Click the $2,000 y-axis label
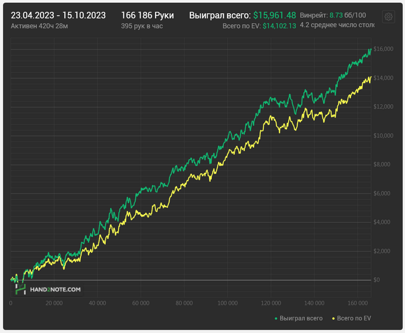This screenshot has width=405, height=333. click(x=382, y=251)
